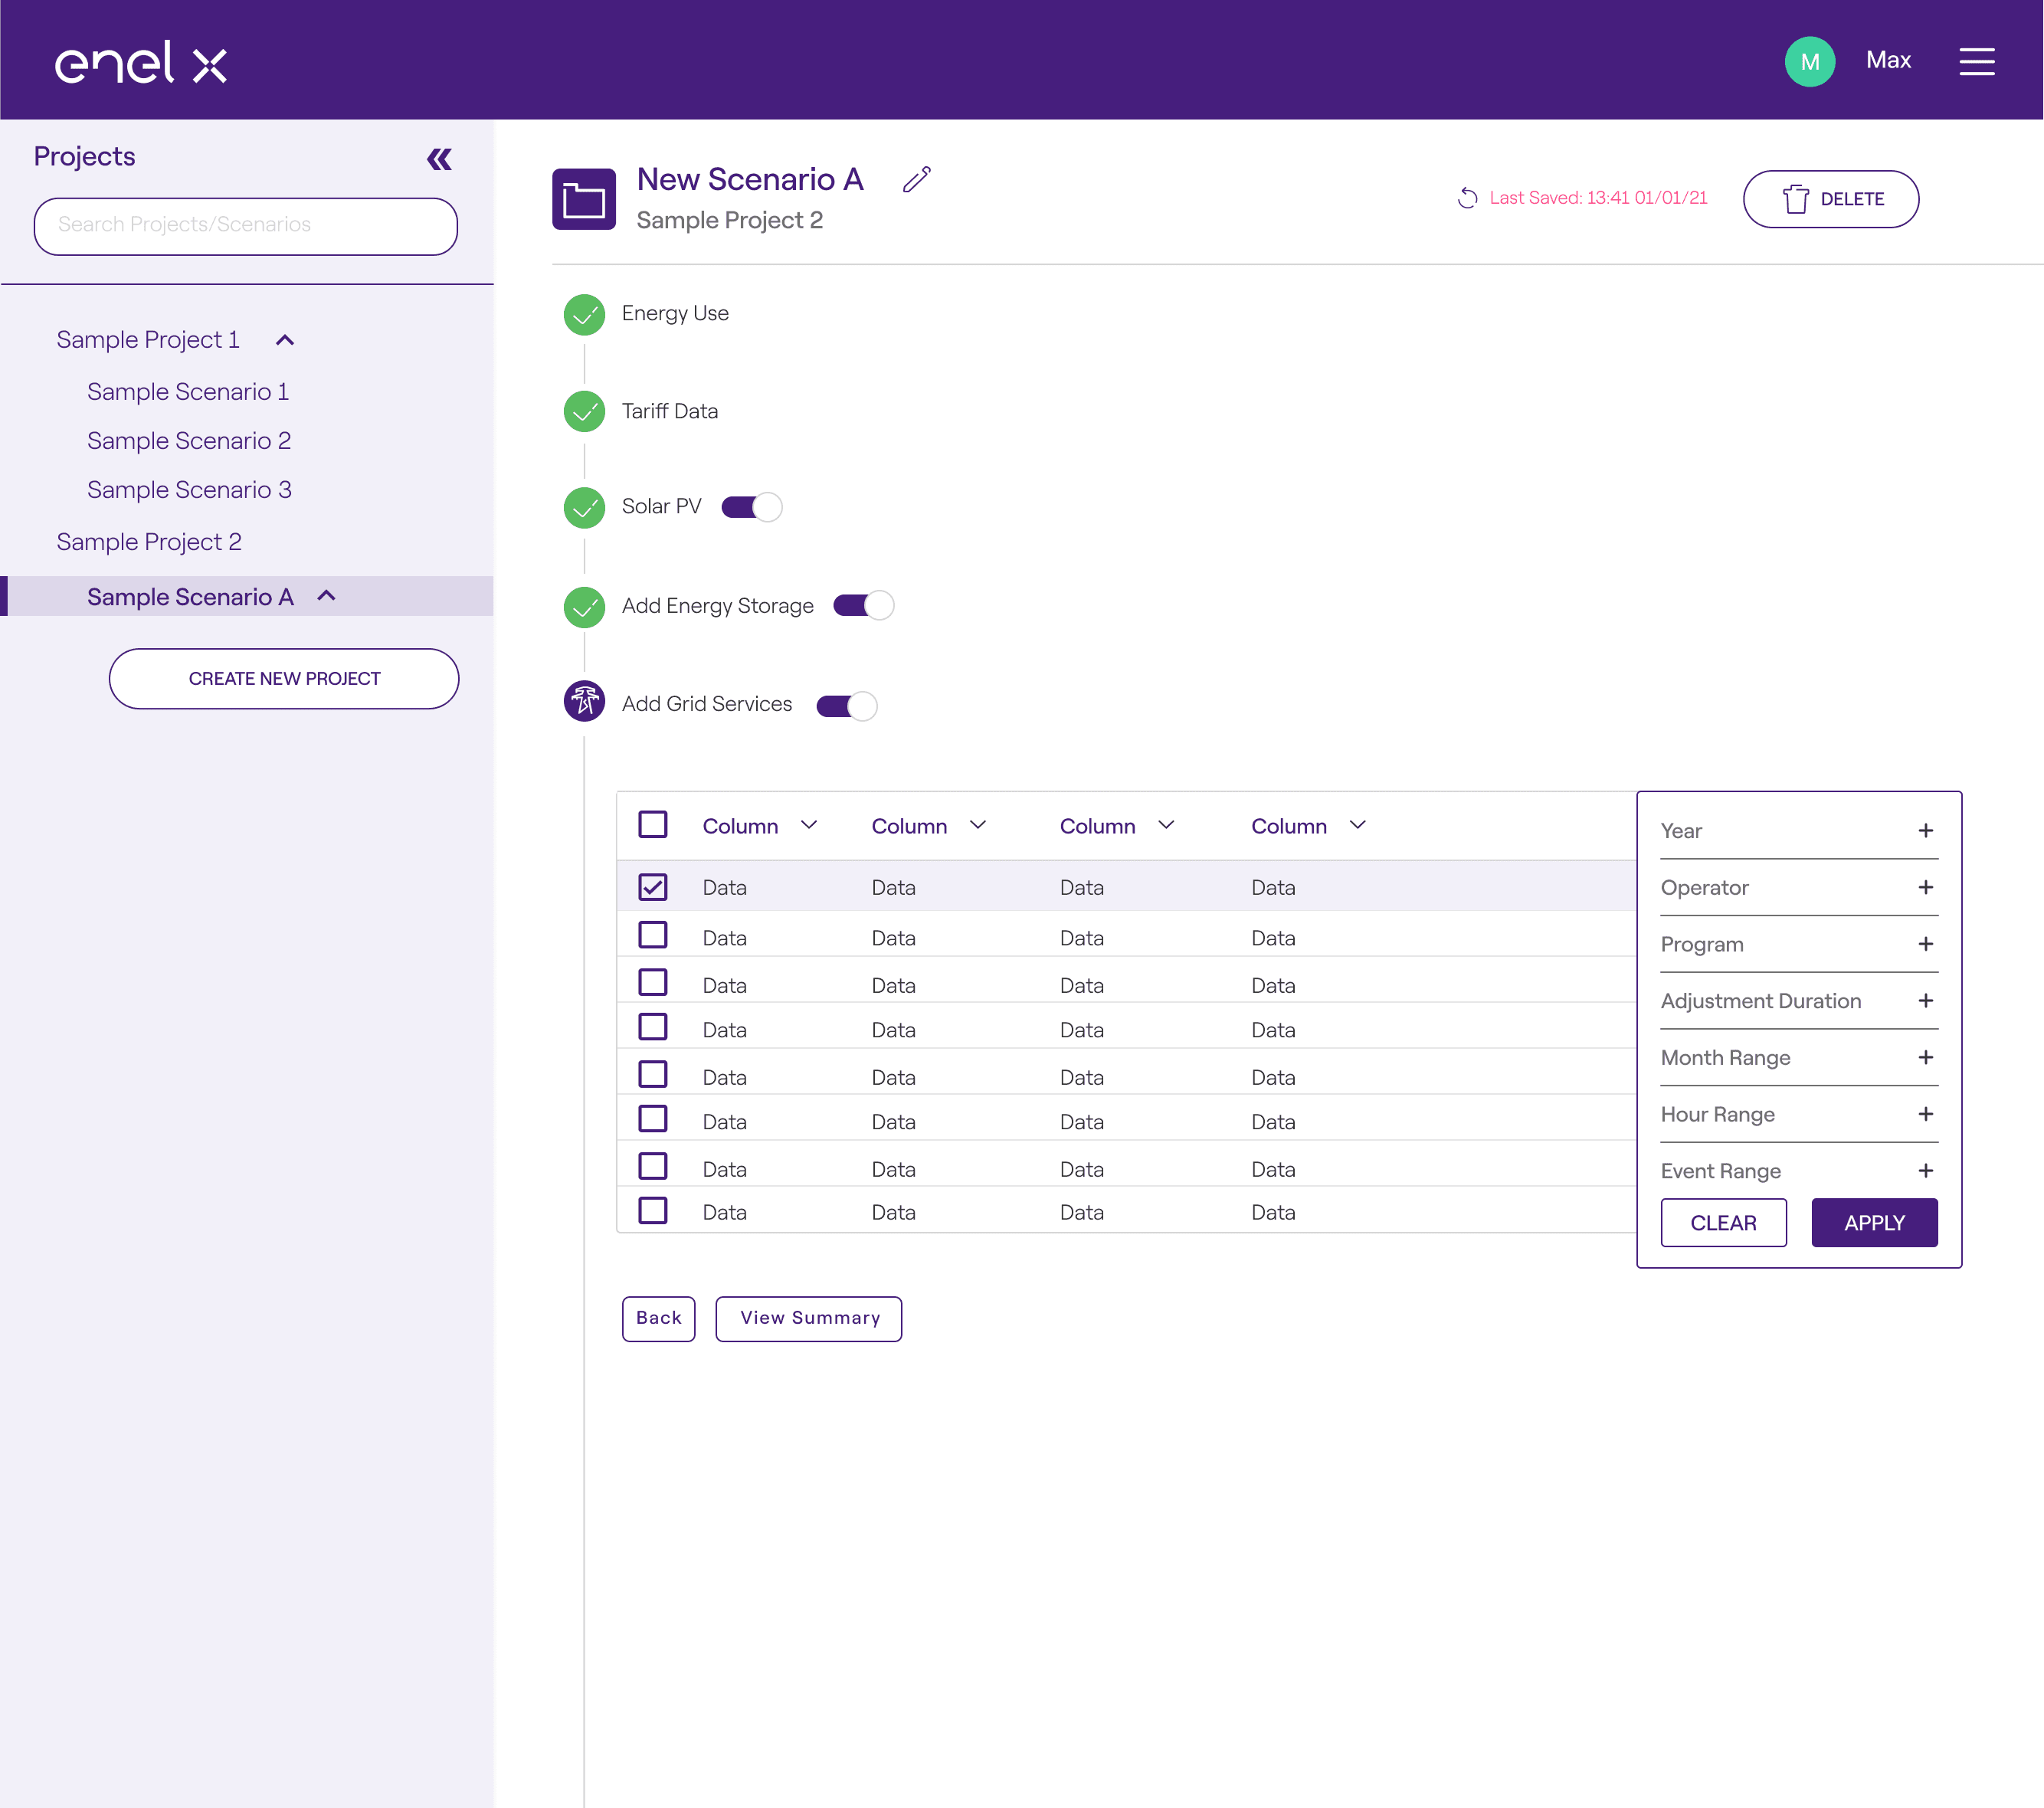Expand the Year filter plus icon
Image resolution: width=2044 pixels, height=1808 pixels.
coord(1925,831)
